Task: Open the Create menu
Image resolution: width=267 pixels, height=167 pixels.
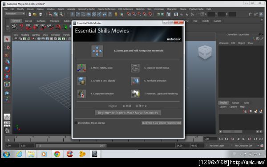Action: (x=30, y=9)
